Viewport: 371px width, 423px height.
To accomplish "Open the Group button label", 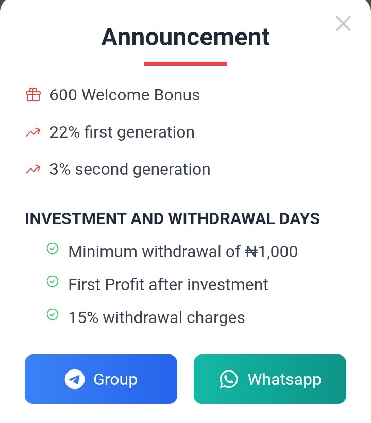I will point(115,380).
